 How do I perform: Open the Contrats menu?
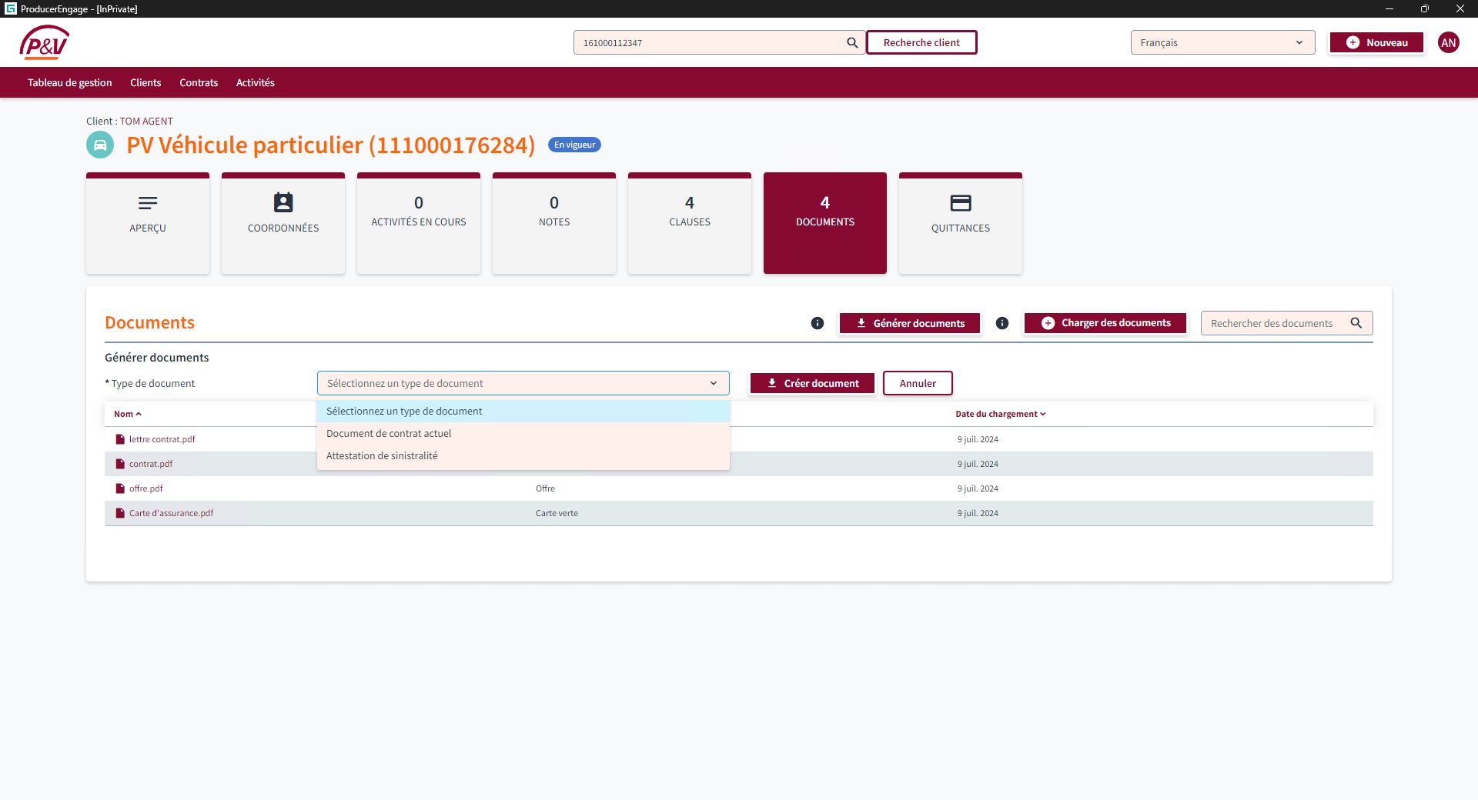(199, 82)
